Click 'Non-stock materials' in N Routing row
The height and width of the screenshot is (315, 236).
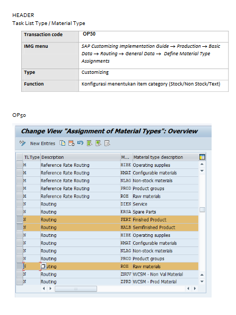[165, 251]
